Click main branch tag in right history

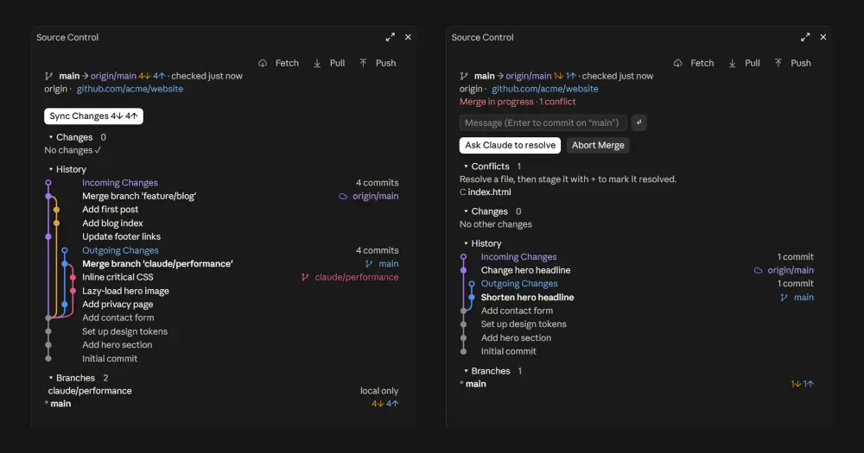tap(797, 297)
